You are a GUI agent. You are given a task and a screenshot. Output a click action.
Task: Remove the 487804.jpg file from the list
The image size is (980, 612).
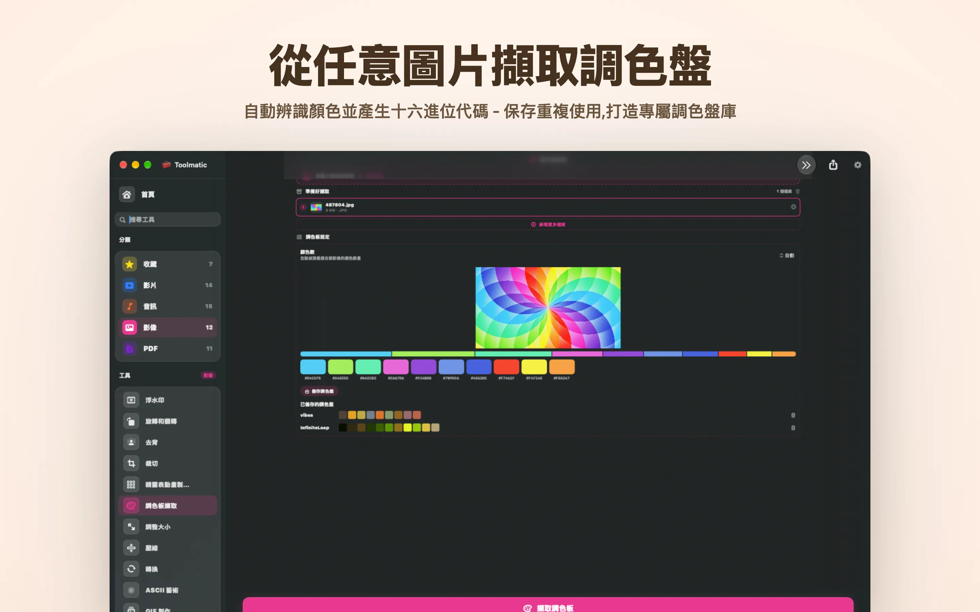pos(793,207)
